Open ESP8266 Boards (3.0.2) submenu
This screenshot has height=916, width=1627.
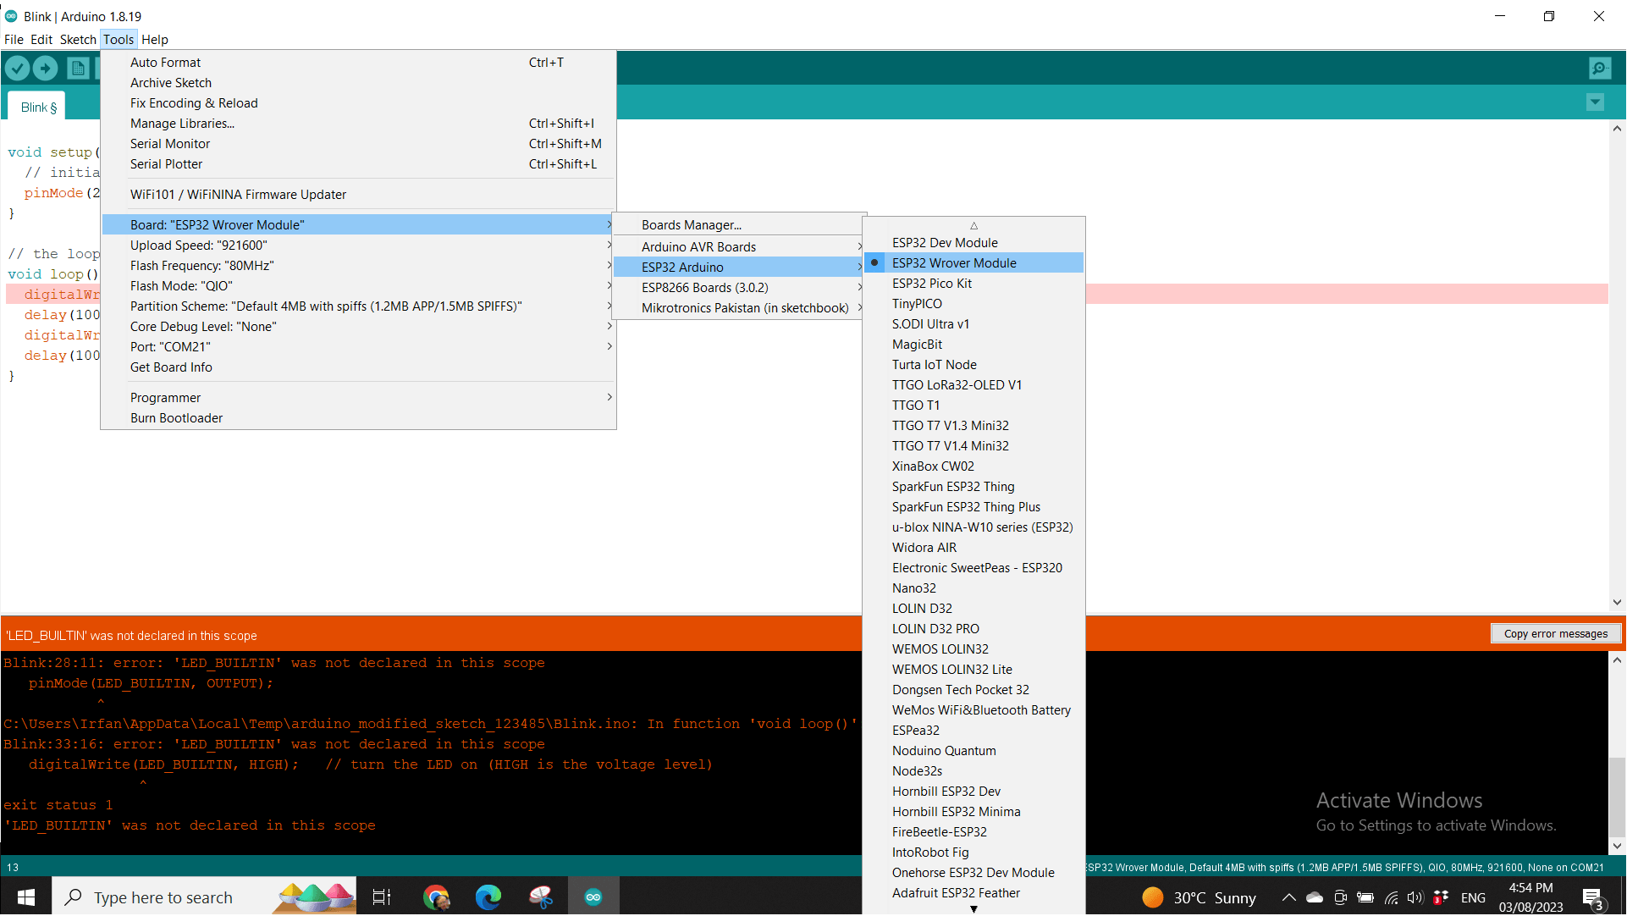tap(739, 288)
